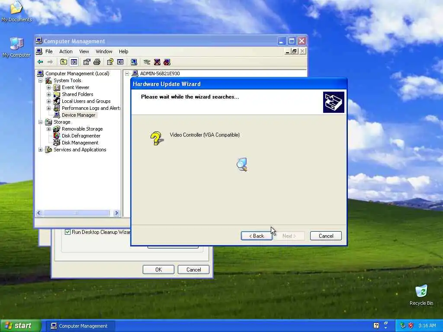Select Event Viewer in the tree
The image size is (443, 332).
click(x=75, y=87)
